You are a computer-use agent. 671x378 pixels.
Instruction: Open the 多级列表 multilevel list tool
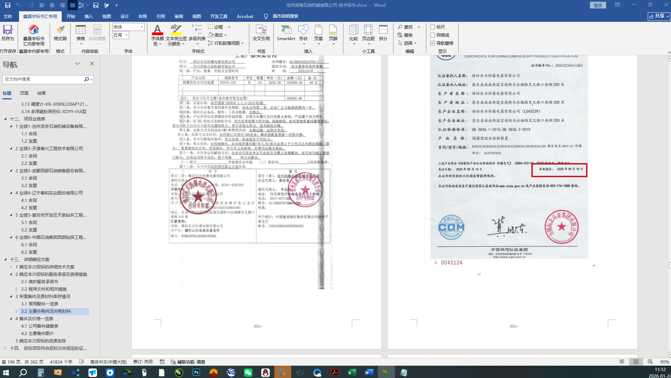pyautogui.click(x=197, y=35)
